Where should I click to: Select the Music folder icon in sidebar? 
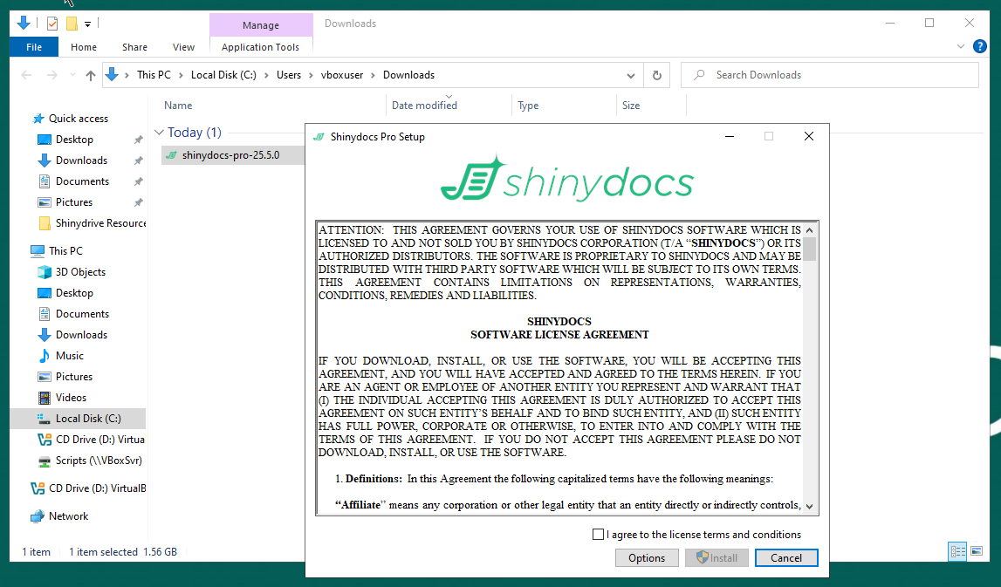point(45,356)
